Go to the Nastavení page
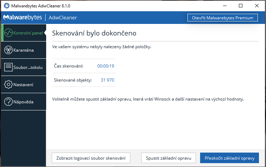The image size is (266, 167). click(24, 85)
